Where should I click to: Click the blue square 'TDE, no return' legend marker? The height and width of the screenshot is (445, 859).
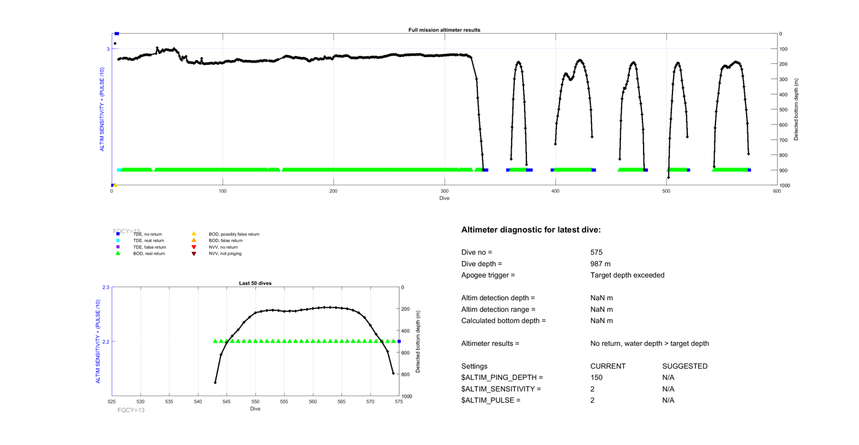[118, 234]
